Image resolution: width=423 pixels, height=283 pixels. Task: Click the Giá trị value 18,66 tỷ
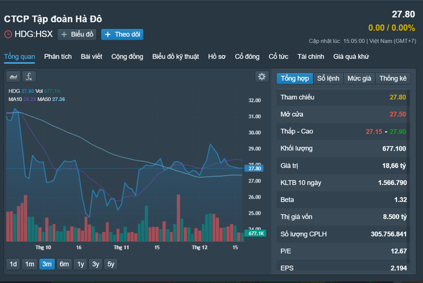[x=394, y=166]
